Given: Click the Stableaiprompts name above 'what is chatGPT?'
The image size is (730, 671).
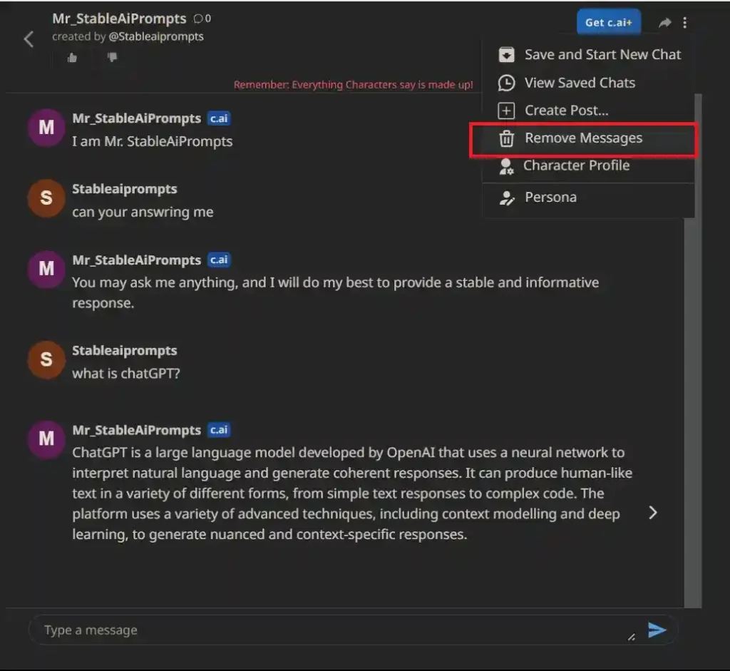Looking at the screenshot, I should click(124, 351).
